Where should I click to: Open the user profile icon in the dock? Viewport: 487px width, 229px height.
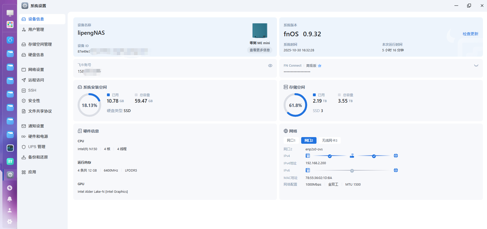pos(10,210)
